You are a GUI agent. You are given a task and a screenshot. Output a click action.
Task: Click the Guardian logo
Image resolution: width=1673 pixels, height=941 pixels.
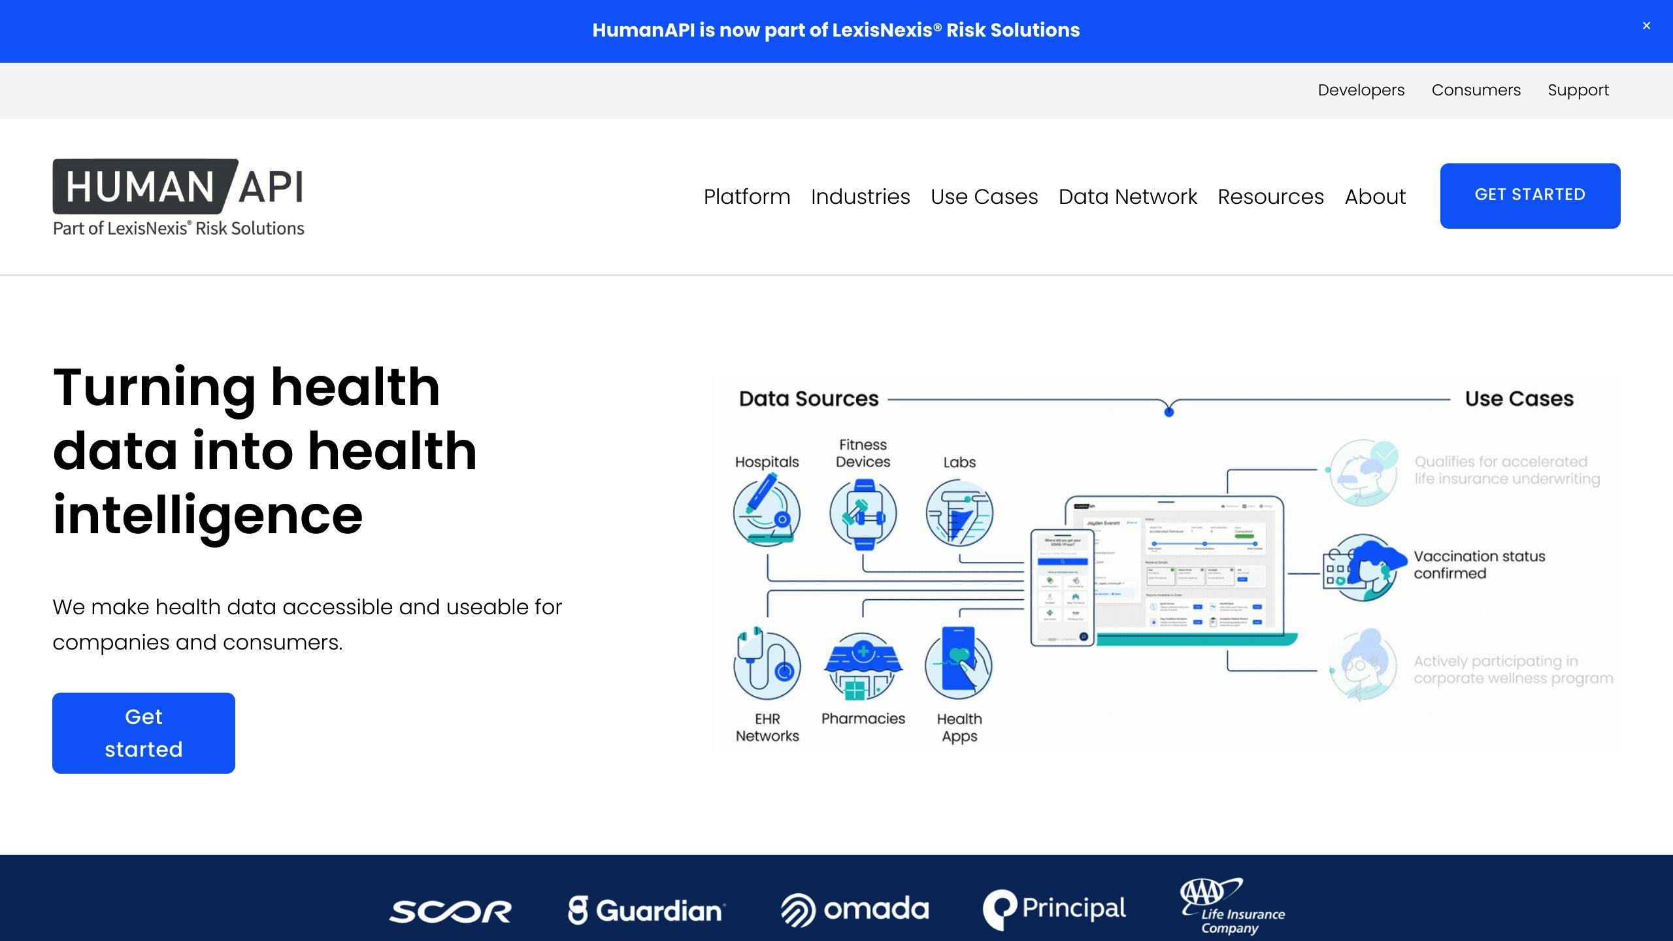[646, 910]
